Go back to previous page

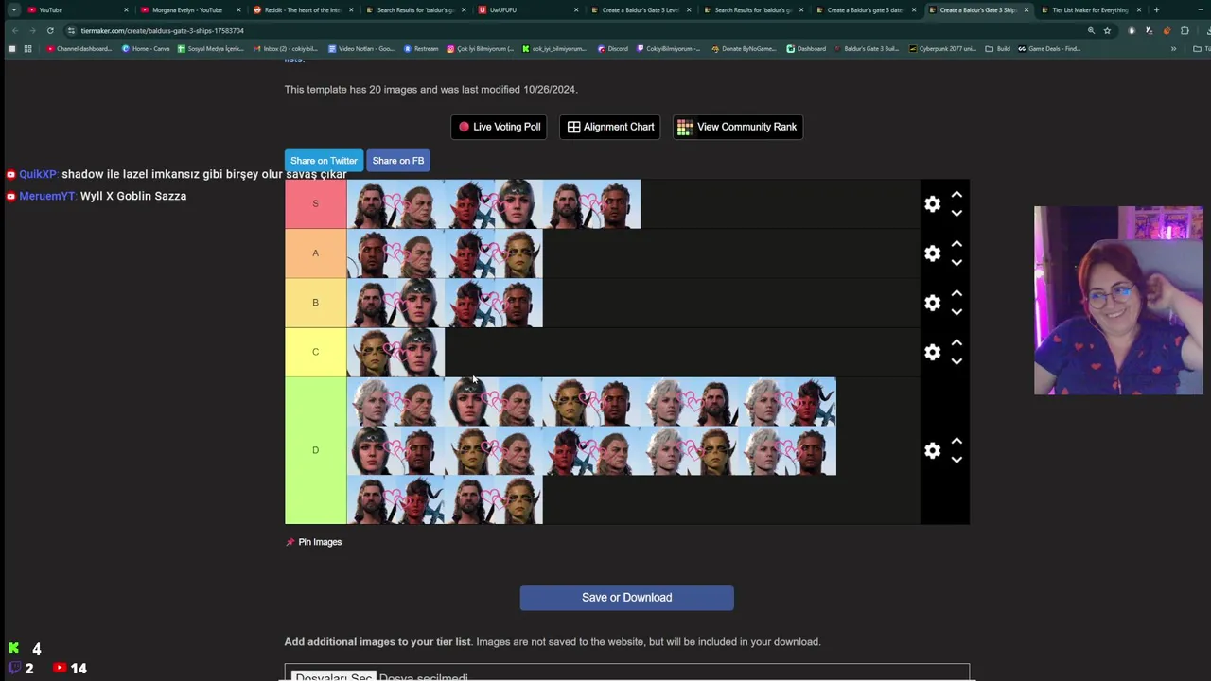coord(14,30)
